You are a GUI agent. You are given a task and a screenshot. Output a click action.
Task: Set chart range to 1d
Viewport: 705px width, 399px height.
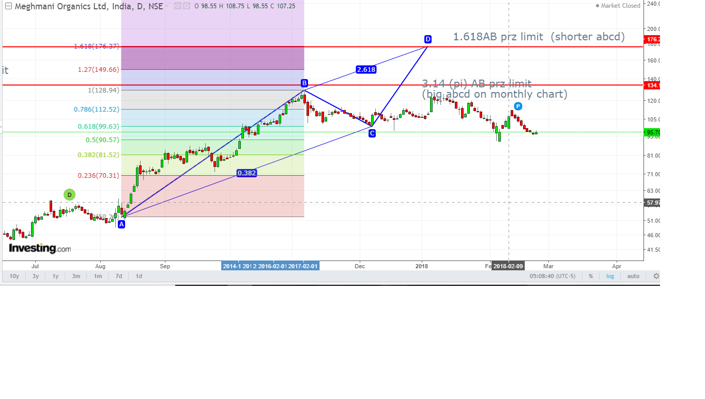139,276
